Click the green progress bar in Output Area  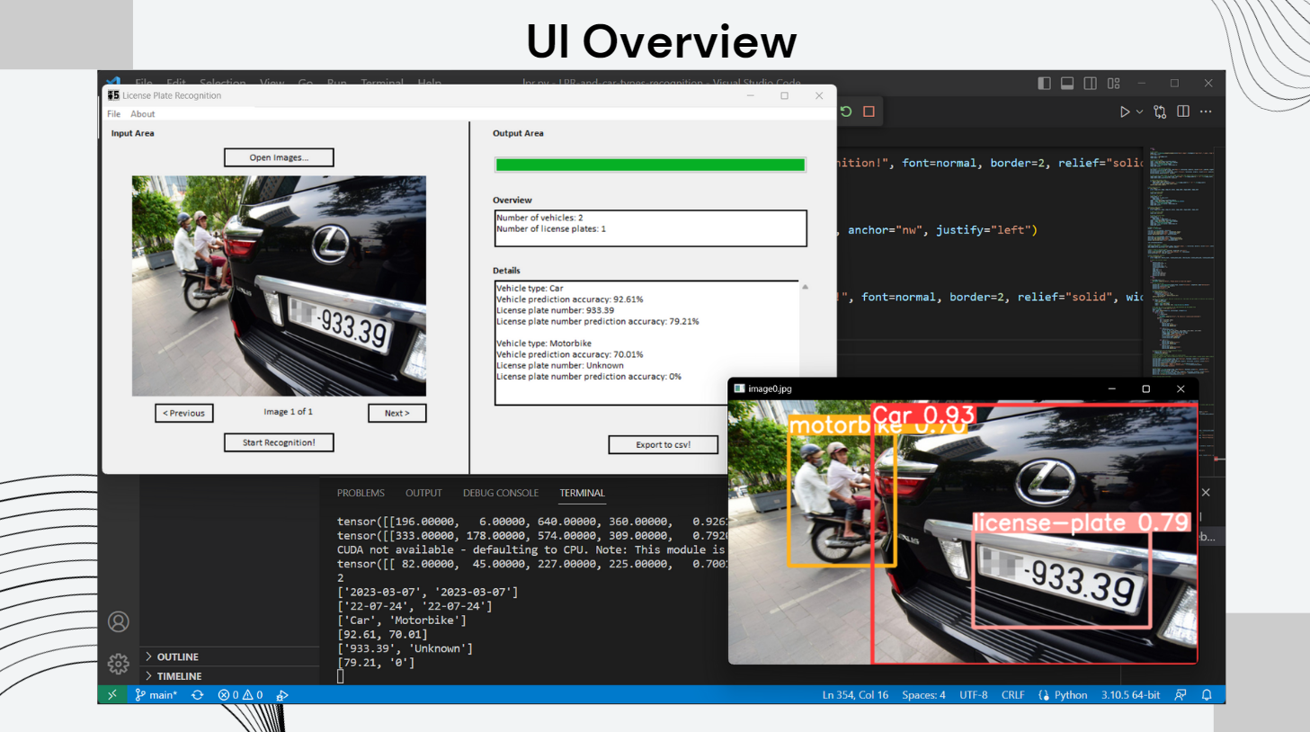[649, 165]
